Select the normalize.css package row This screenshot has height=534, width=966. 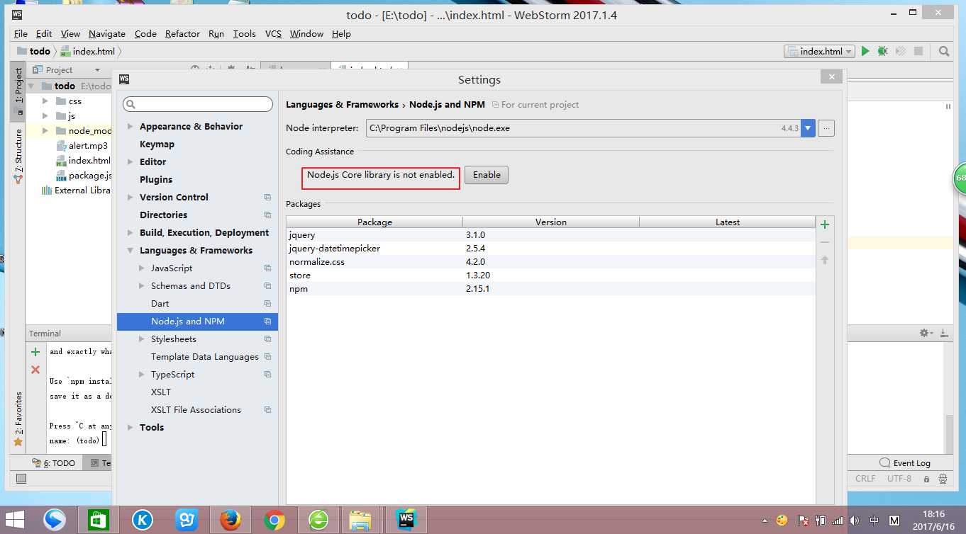[551, 262]
